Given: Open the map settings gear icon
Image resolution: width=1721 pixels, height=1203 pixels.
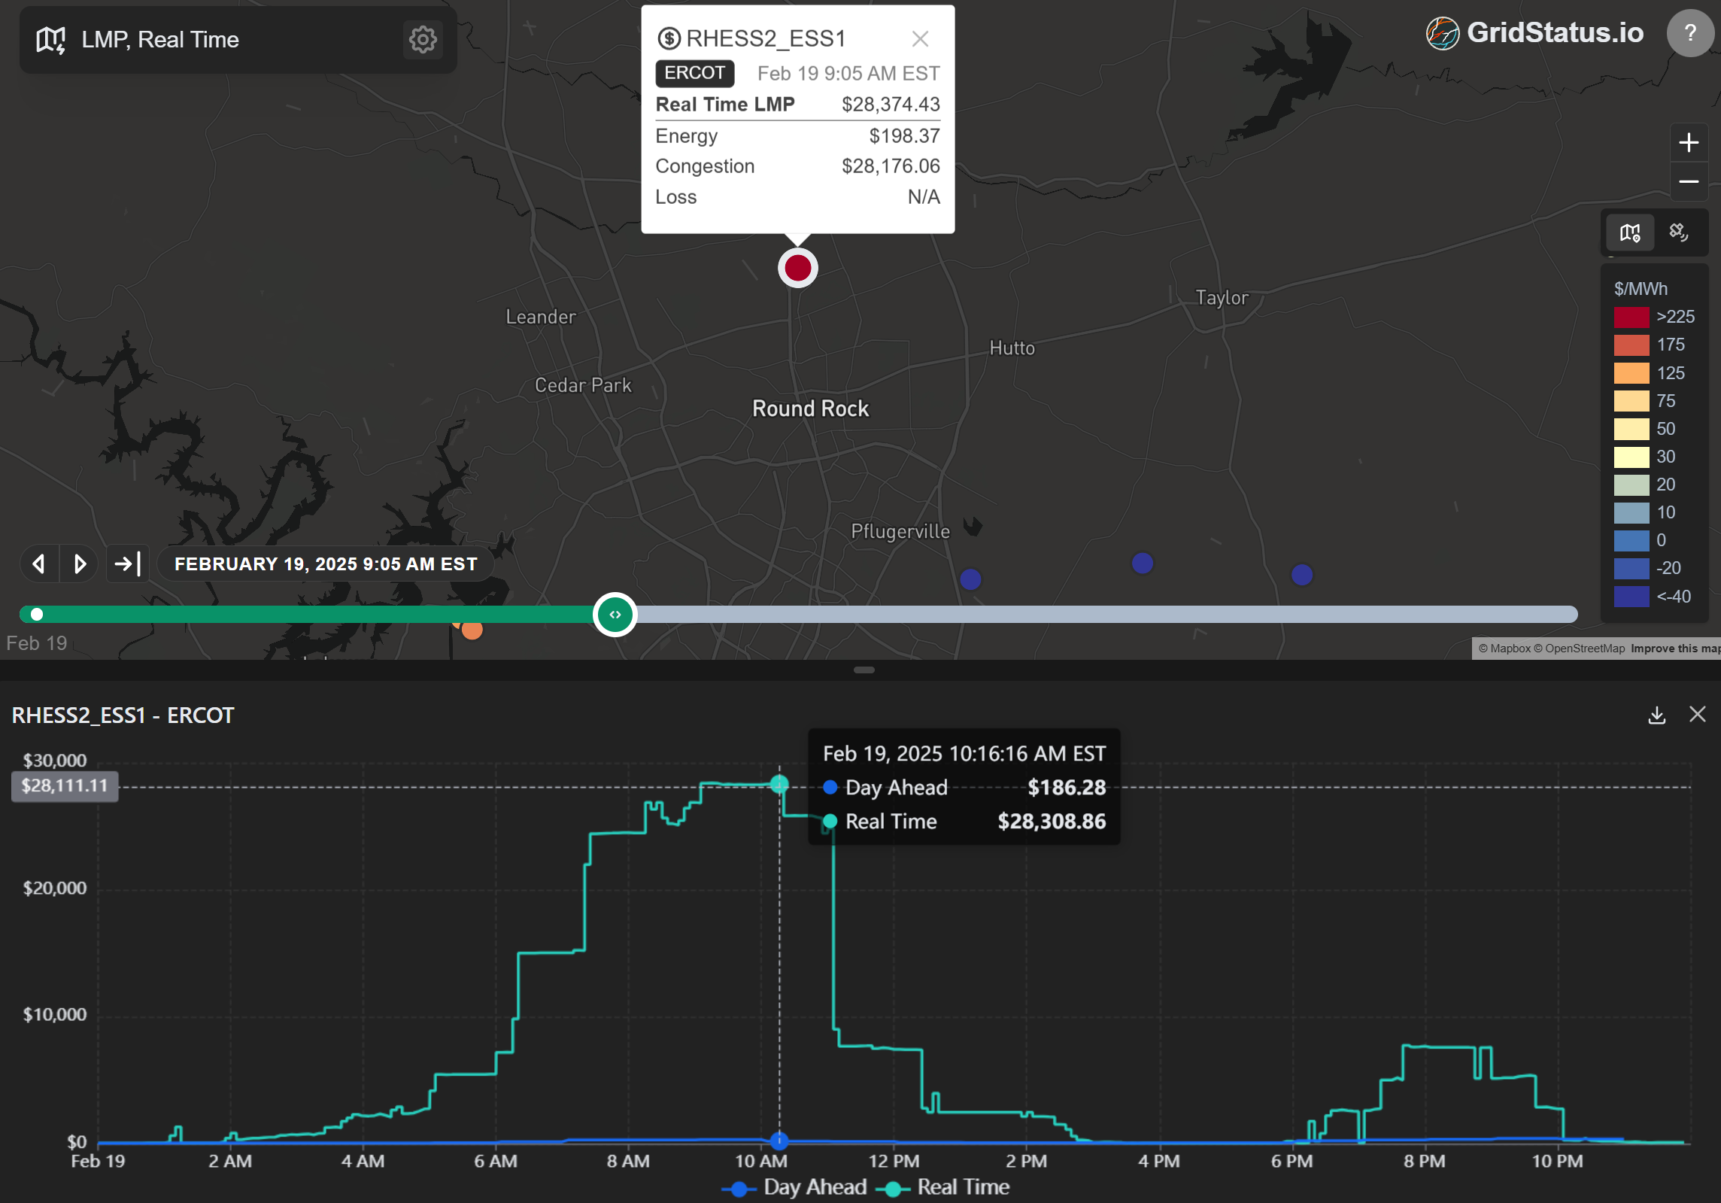Looking at the screenshot, I should tap(423, 39).
